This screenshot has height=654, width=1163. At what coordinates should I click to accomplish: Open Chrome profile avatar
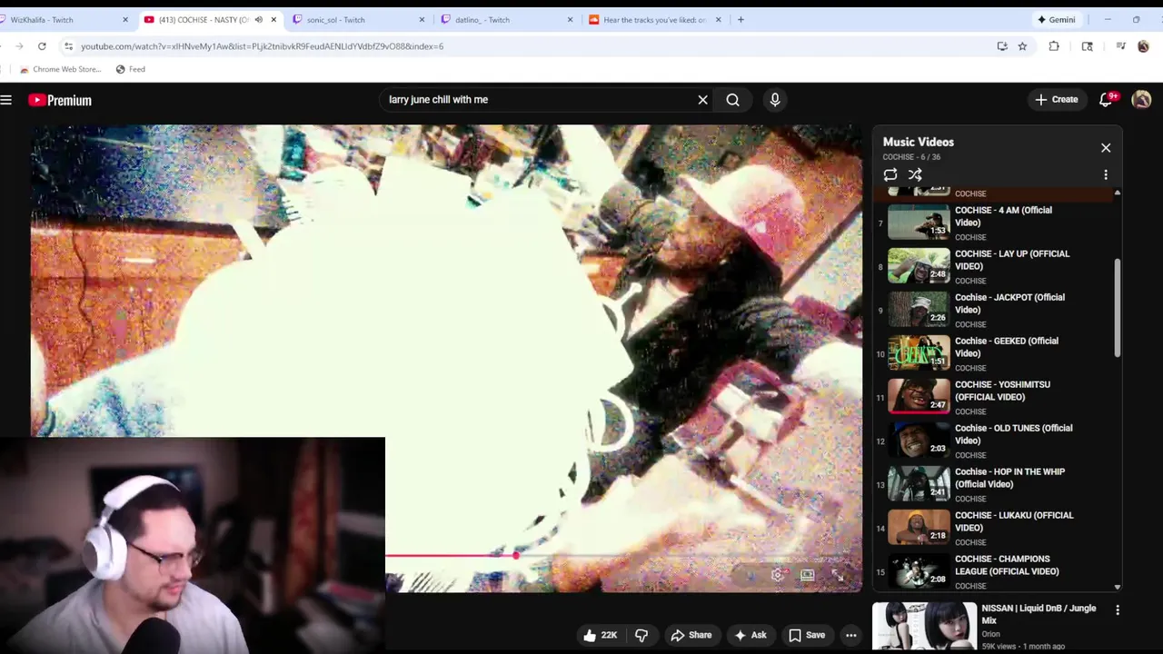click(x=1143, y=46)
